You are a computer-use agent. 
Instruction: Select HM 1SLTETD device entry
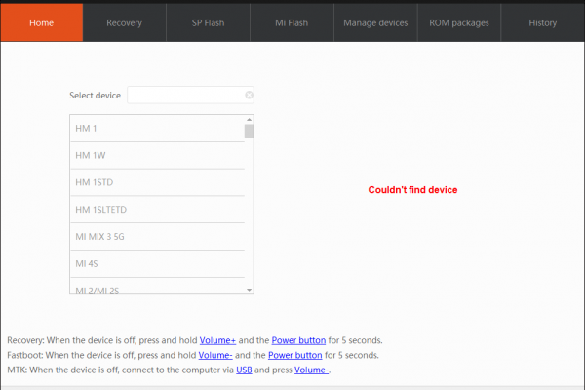(x=157, y=210)
